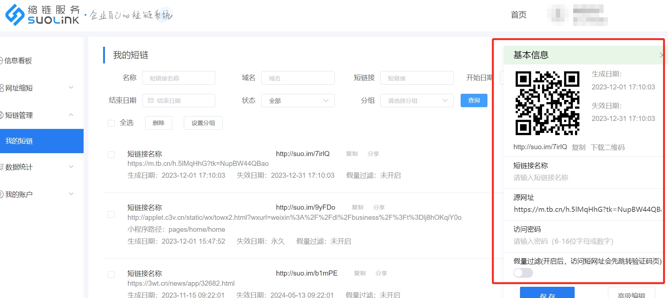The height and width of the screenshot is (298, 668).
Task: Toggle the 假量过滤 switch
Action: [523, 273]
